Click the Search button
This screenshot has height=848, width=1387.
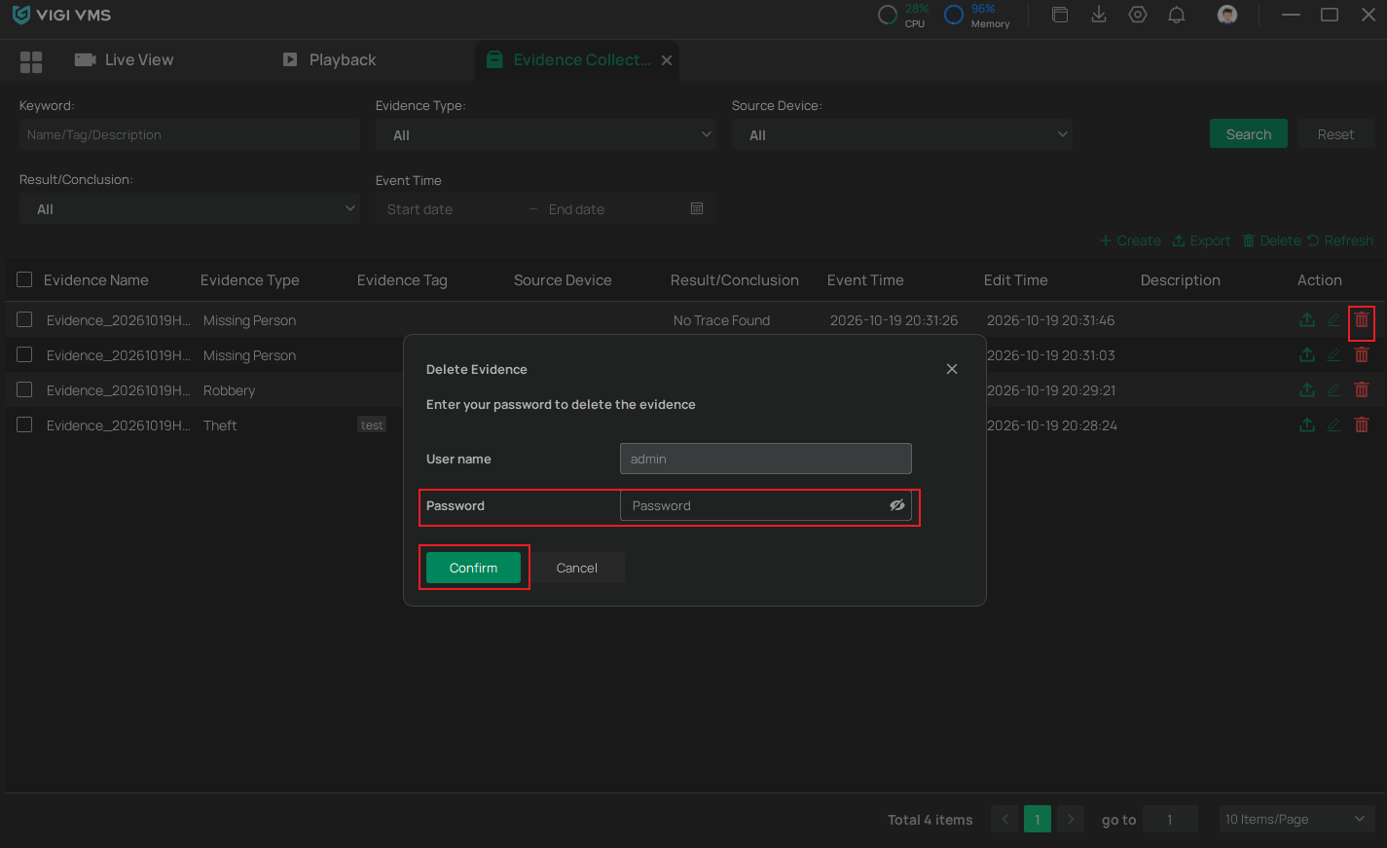point(1249,134)
